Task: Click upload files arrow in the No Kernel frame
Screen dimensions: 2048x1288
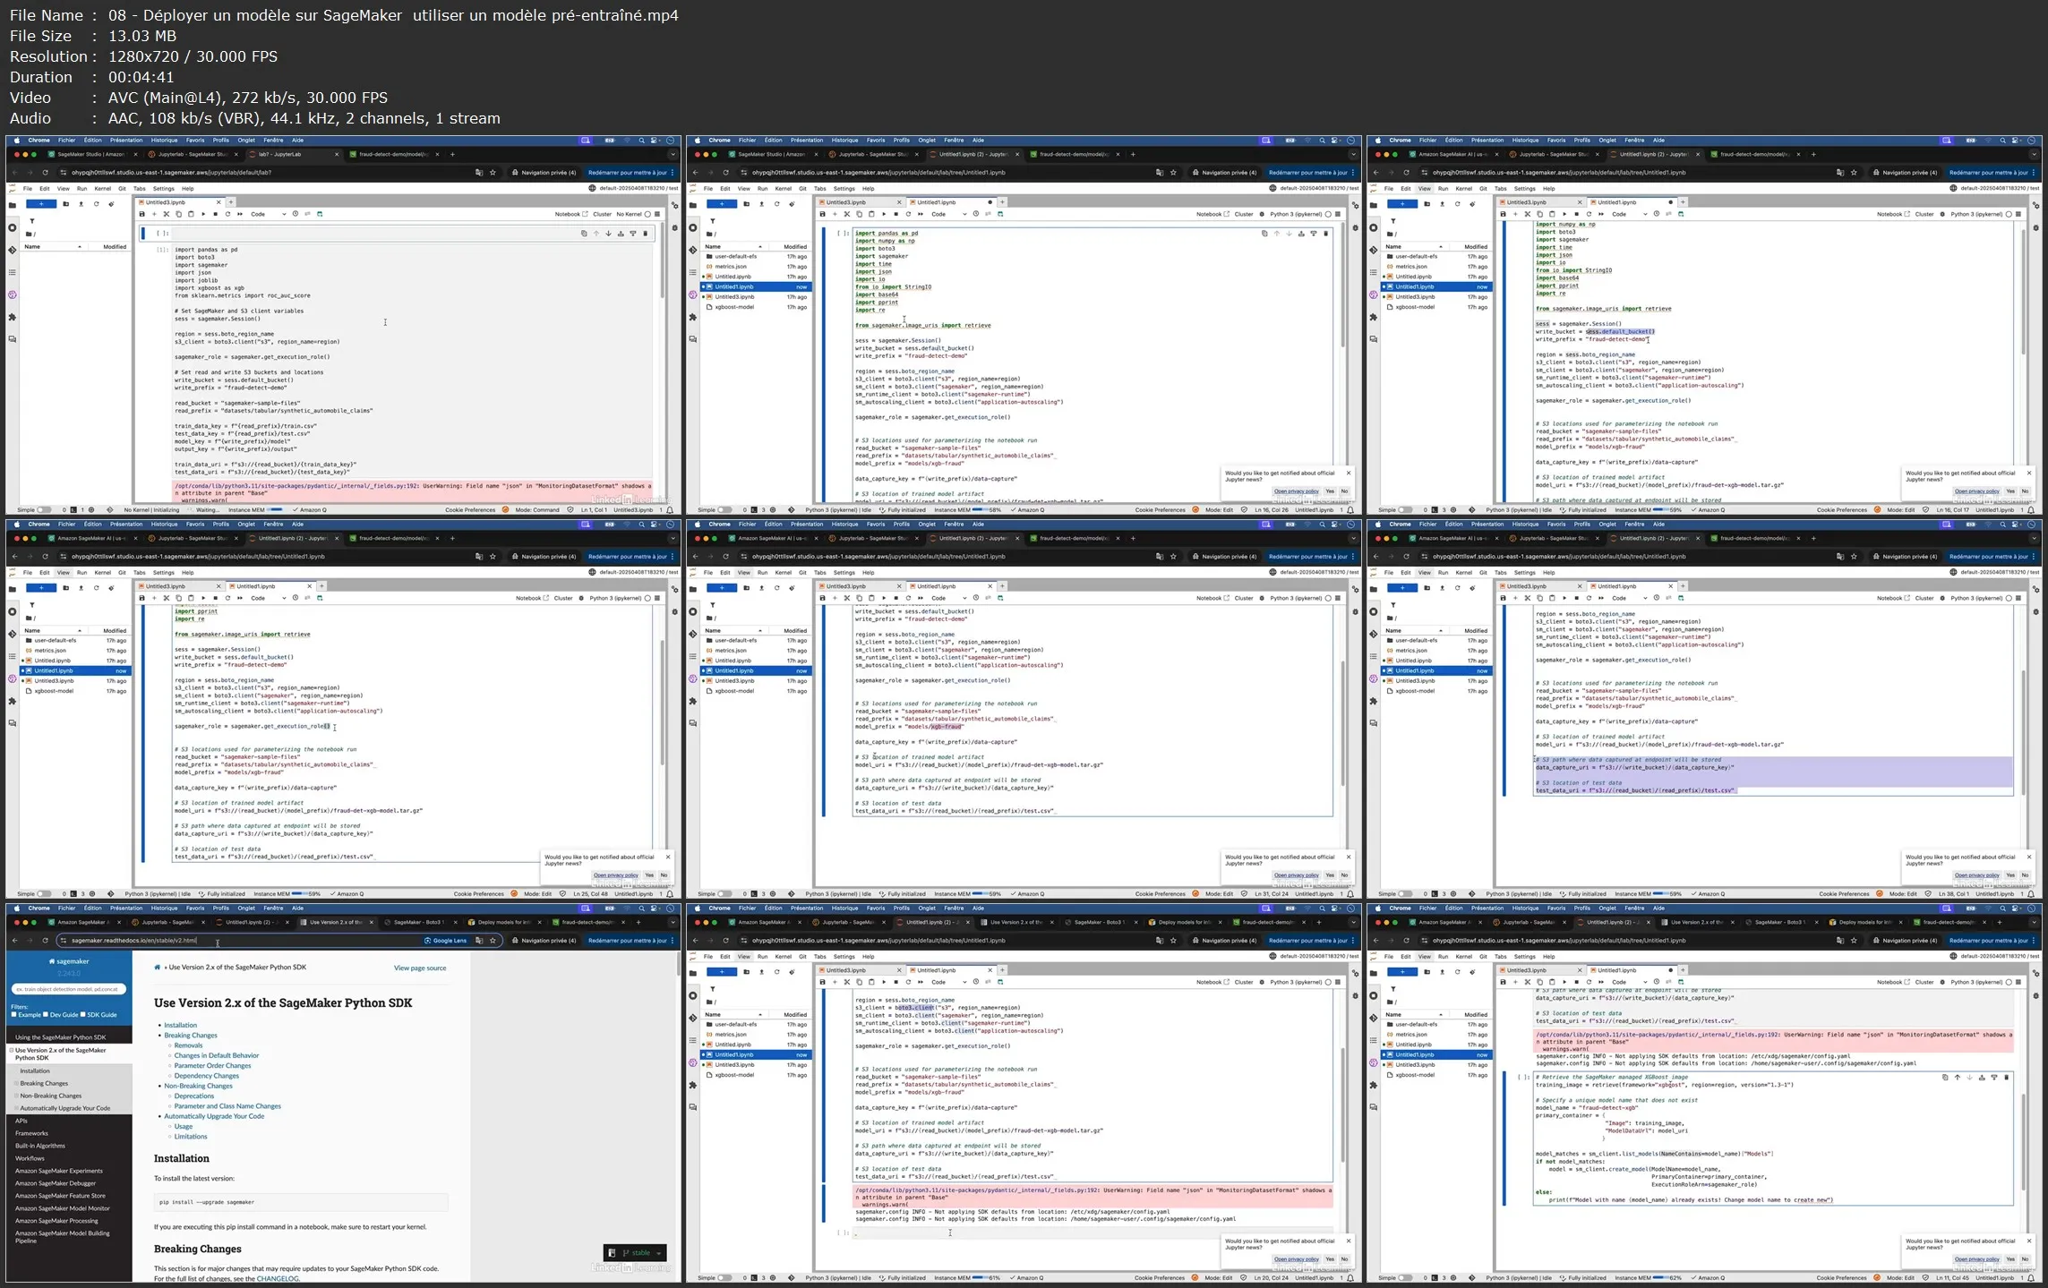Action: click(x=81, y=204)
